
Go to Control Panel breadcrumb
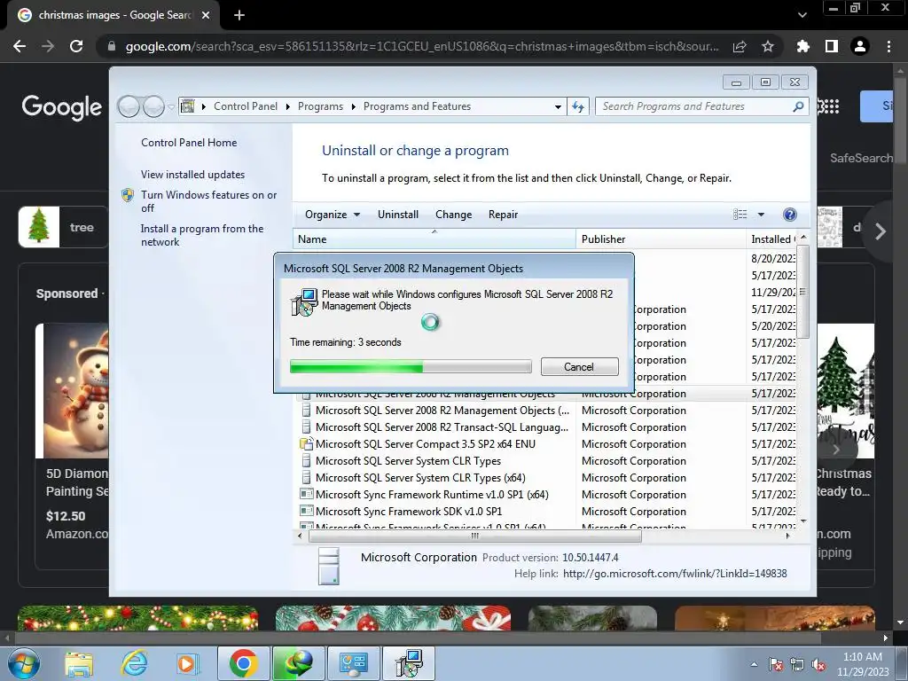point(246,106)
